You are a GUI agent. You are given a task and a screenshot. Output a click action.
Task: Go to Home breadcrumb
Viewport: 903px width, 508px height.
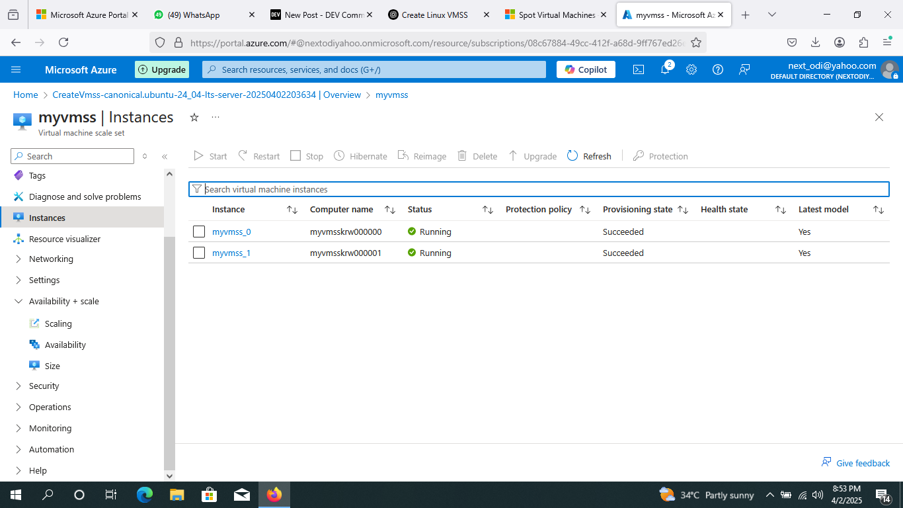tap(26, 95)
